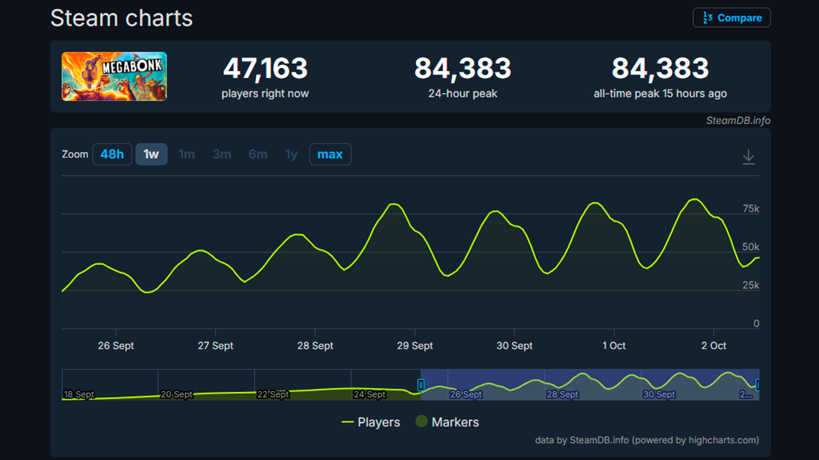Image resolution: width=819 pixels, height=460 pixels.
Task: Switch zoom to 3m
Action: pyautogui.click(x=222, y=154)
